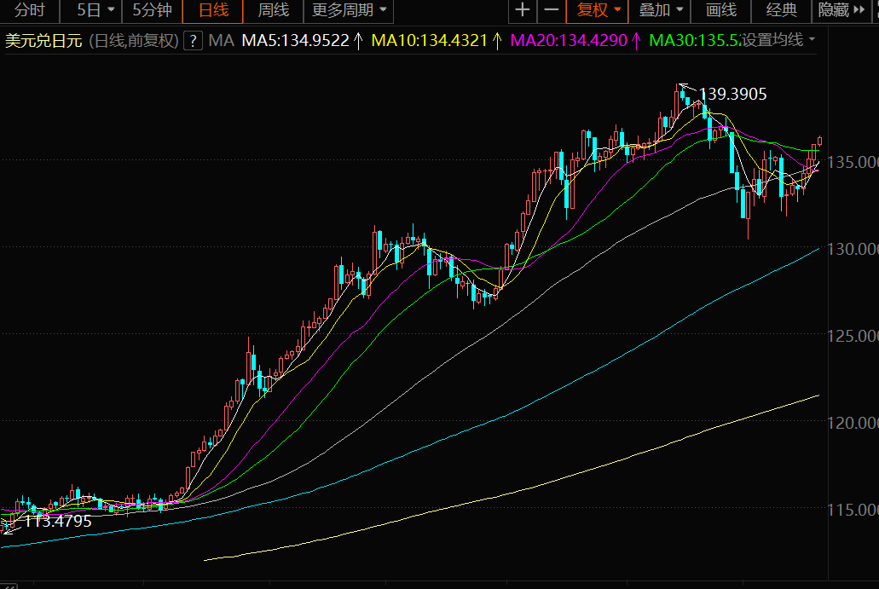Open the 复权 adjustment dropdown
This screenshot has width=879, height=589.
[x=598, y=10]
